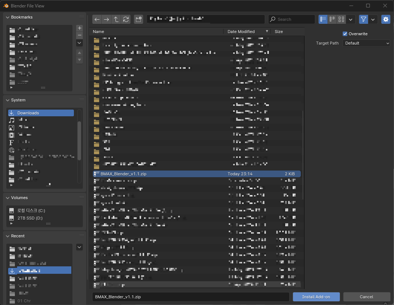This screenshot has width=394, height=305.
Task: Open the Videos system folder icon
Action: click(12, 135)
